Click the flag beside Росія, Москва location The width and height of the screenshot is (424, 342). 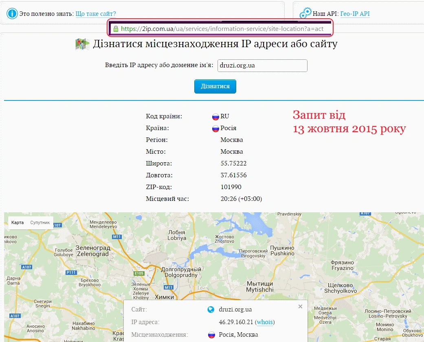(x=211, y=335)
